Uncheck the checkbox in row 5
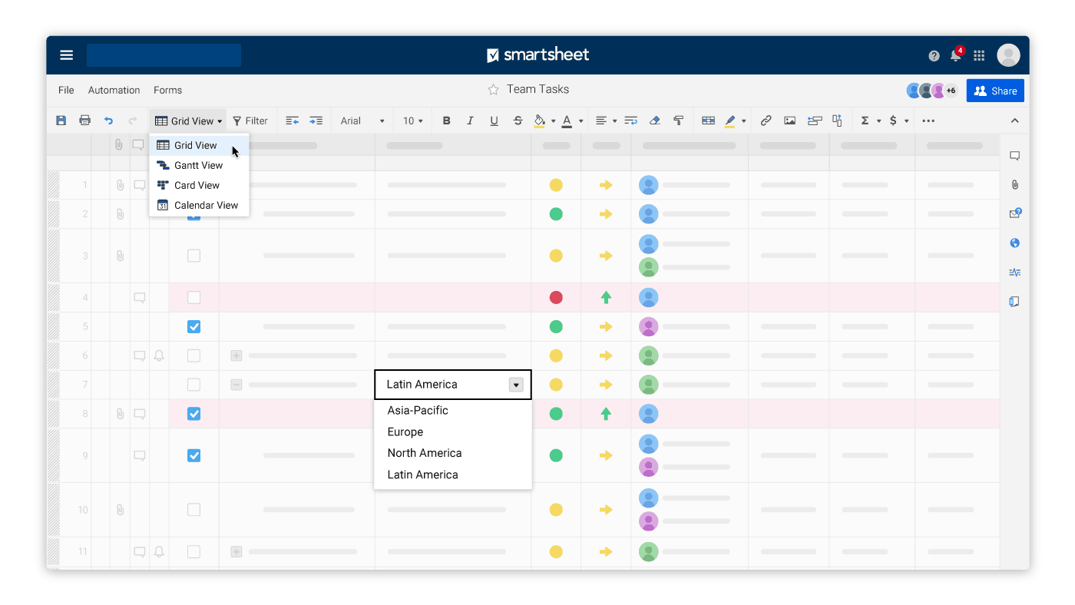Image resolution: width=1075 pixels, height=605 pixels. [194, 326]
